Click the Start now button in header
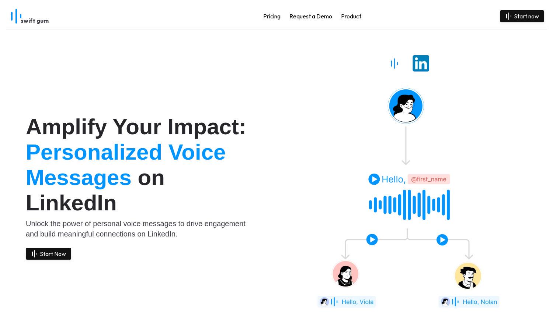The height and width of the screenshot is (331, 553). pyautogui.click(x=522, y=16)
